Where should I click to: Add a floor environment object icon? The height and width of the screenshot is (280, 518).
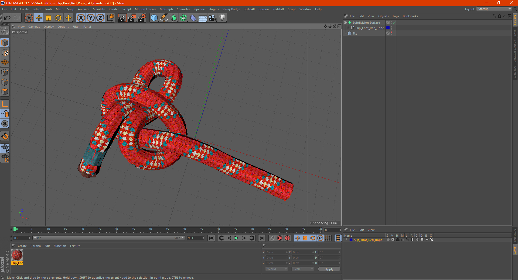203,18
